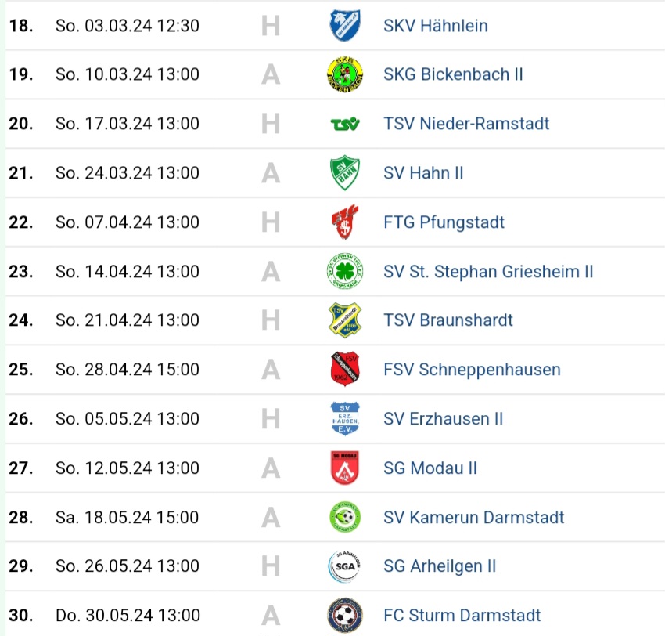
Task: Open the SKV Hähnlein team link
Action: pos(435,26)
